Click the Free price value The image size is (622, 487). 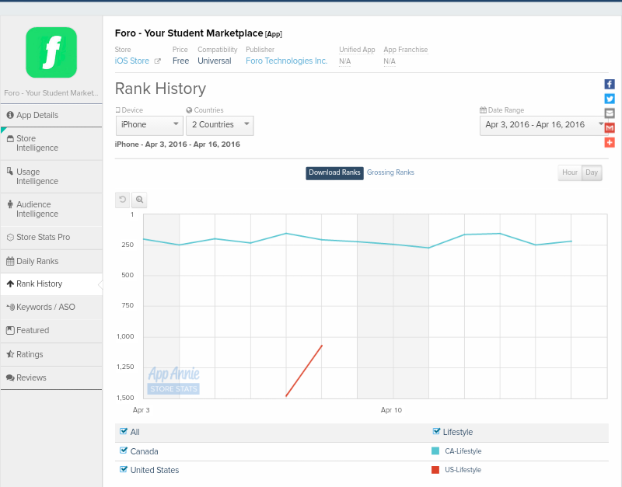pyautogui.click(x=180, y=61)
